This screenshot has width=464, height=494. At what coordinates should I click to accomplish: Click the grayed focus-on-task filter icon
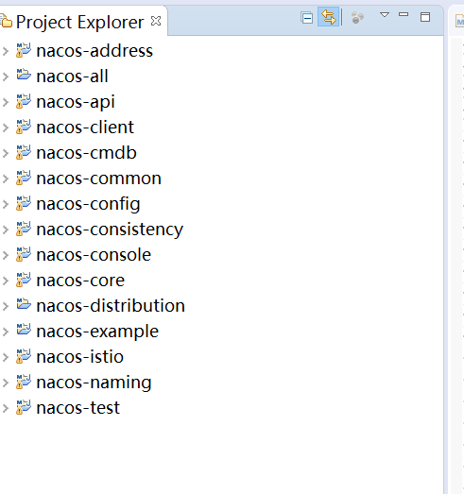coord(357,18)
